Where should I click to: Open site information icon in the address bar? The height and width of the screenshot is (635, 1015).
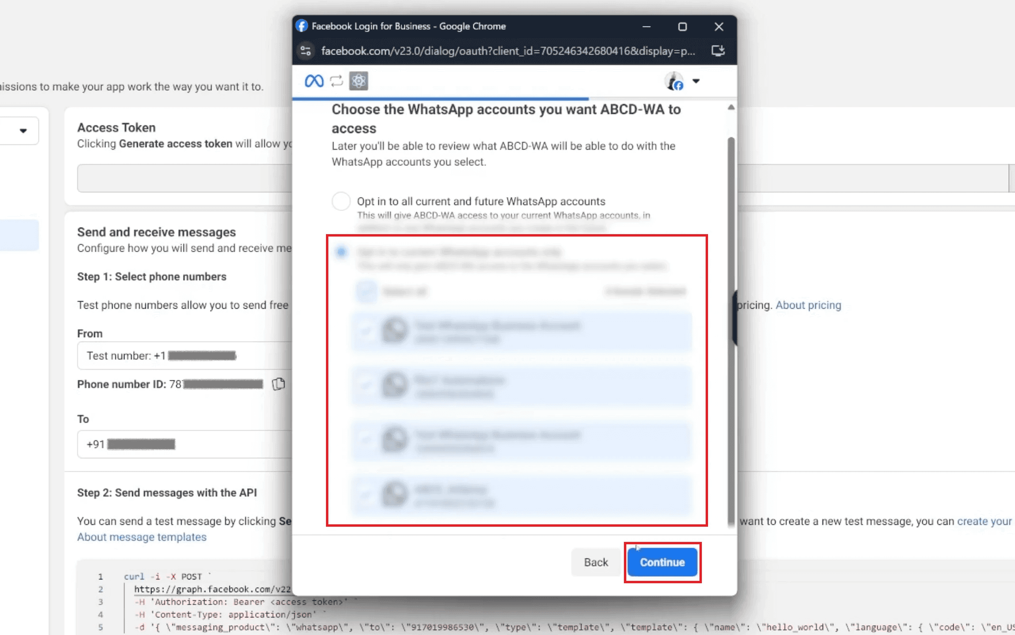[x=306, y=51]
